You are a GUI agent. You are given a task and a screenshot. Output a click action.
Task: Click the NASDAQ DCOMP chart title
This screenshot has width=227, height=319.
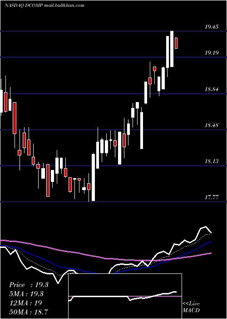pyautogui.click(x=44, y=5)
